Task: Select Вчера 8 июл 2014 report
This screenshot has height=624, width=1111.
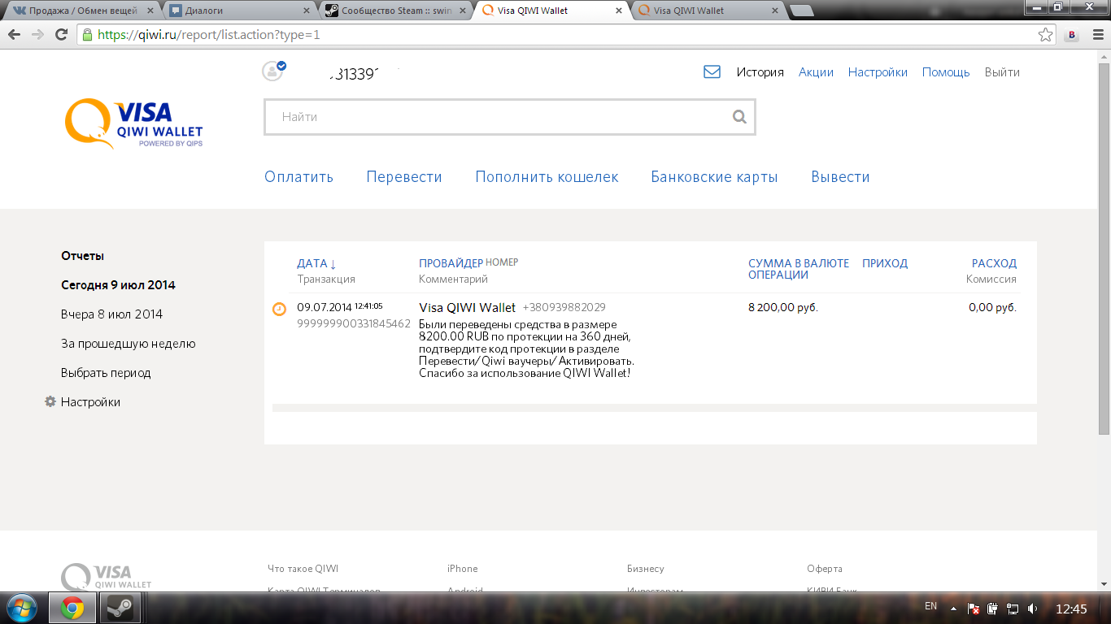Action: pyautogui.click(x=111, y=314)
